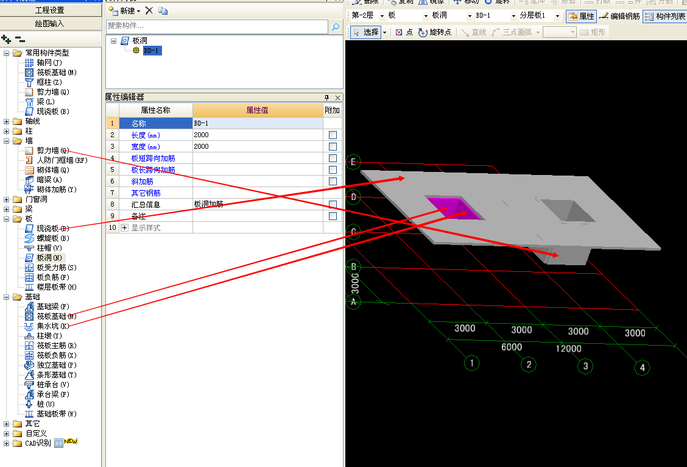Select 砌体墙 (Q) wall type

pyautogui.click(x=47, y=169)
